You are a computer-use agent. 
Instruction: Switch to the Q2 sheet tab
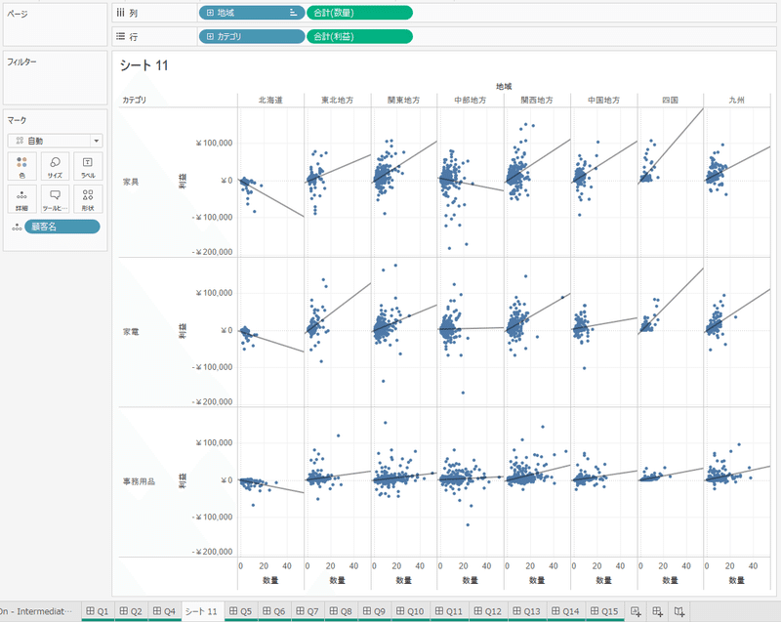tap(131, 611)
